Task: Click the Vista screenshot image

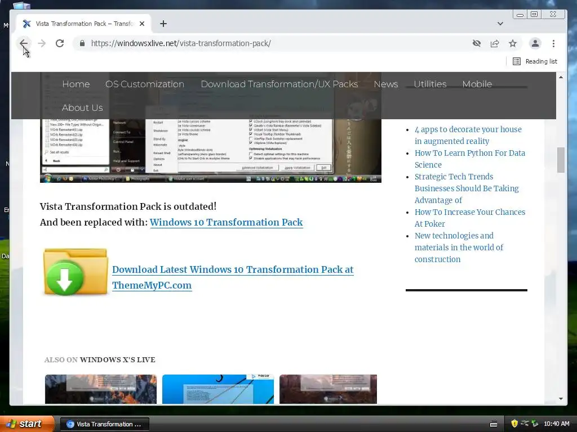Action: (x=211, y=151)
